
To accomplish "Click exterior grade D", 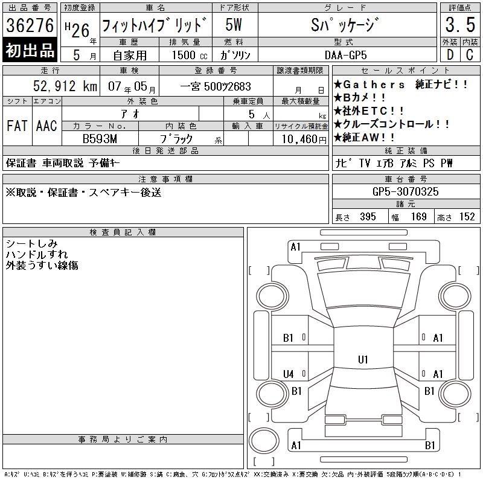I will 450,55.
